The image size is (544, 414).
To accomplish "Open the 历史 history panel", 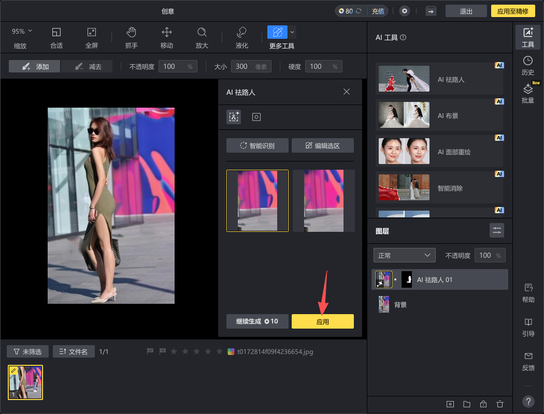I will click(527, 66).
